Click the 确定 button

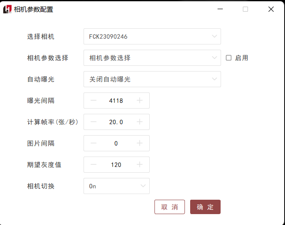tap(205, 207)
